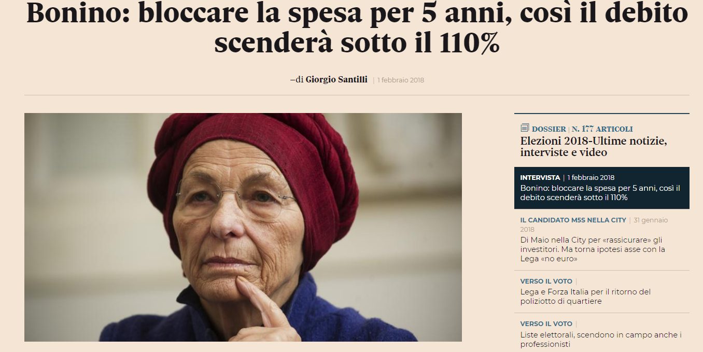
Task: Click the article photo of Bonino
Action: tap(243, 227)
